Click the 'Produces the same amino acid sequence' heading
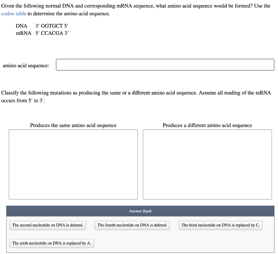This screenshot has height=254, width=278. pyautogui.click(x=73, y=125)
